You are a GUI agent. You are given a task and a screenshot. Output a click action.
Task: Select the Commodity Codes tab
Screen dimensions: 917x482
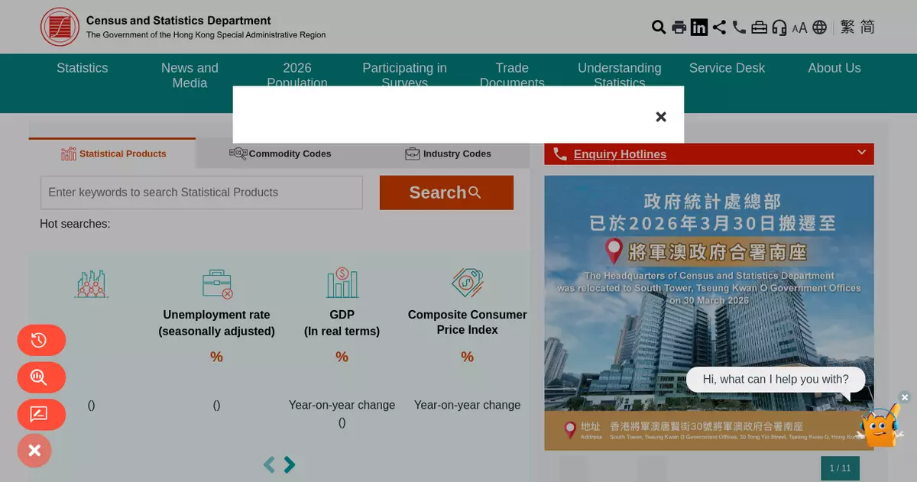(x=280, y=154)
